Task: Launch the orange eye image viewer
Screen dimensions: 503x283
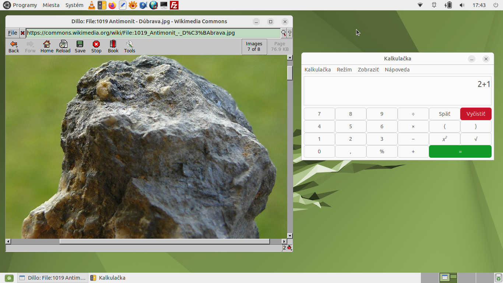Action: point(133,5)
